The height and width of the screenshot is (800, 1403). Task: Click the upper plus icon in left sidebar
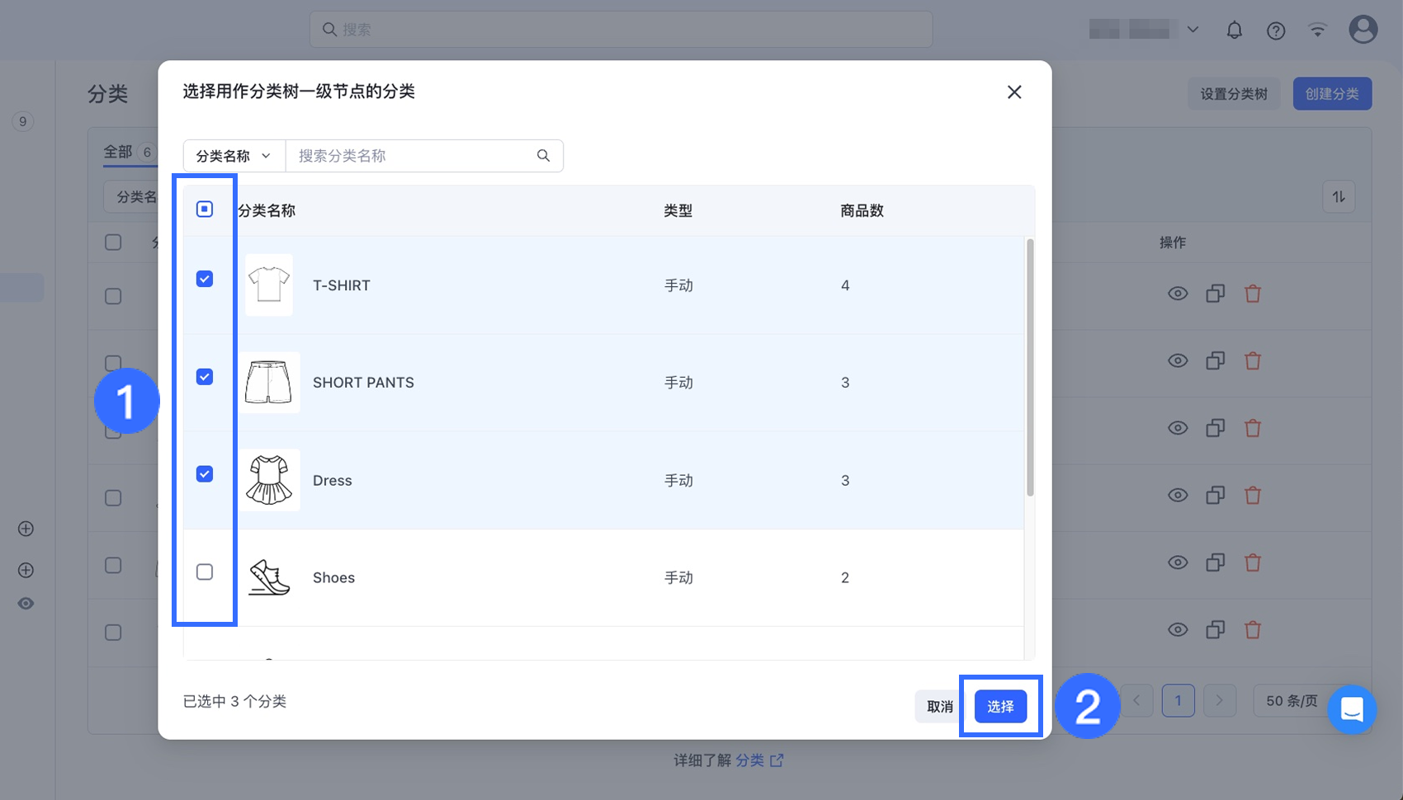(x=26, y=529)
